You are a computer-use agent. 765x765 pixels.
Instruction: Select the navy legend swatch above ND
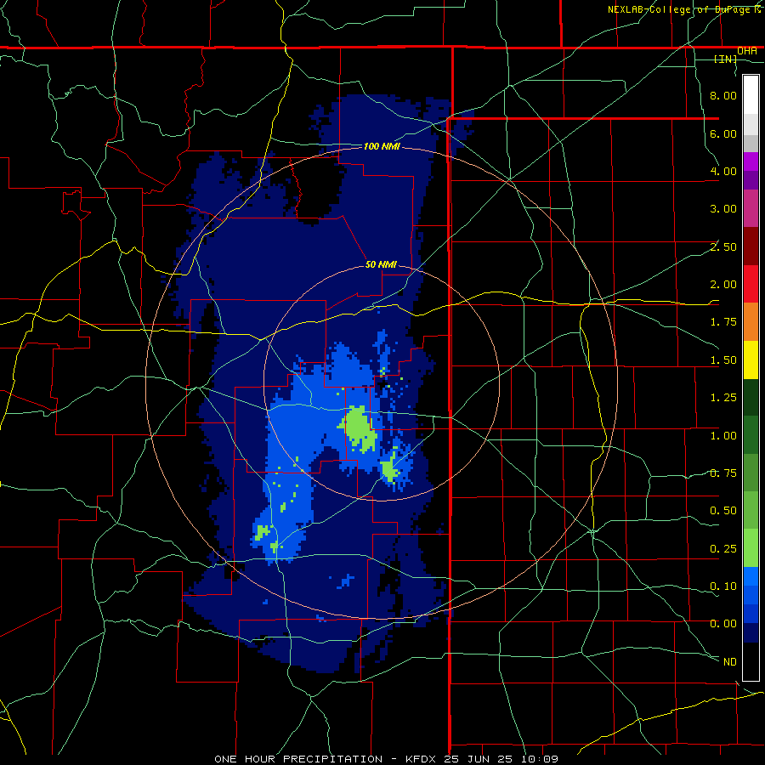[x=751, y=633]
